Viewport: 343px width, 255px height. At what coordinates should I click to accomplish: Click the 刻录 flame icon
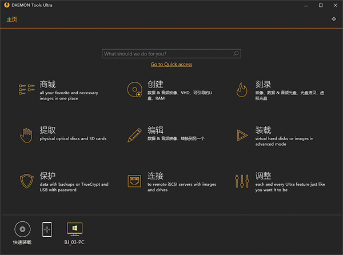coord(242,90)
